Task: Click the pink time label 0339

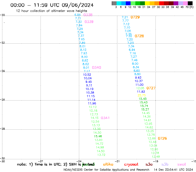Action: (x=89, y=22)
